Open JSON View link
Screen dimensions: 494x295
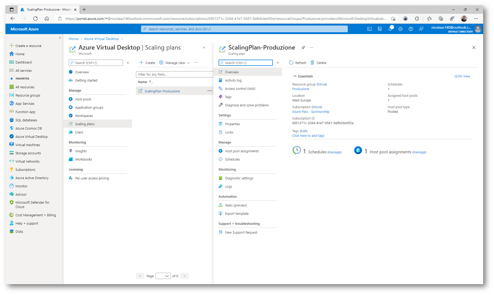pyautogui.click(x=462, y=76)
